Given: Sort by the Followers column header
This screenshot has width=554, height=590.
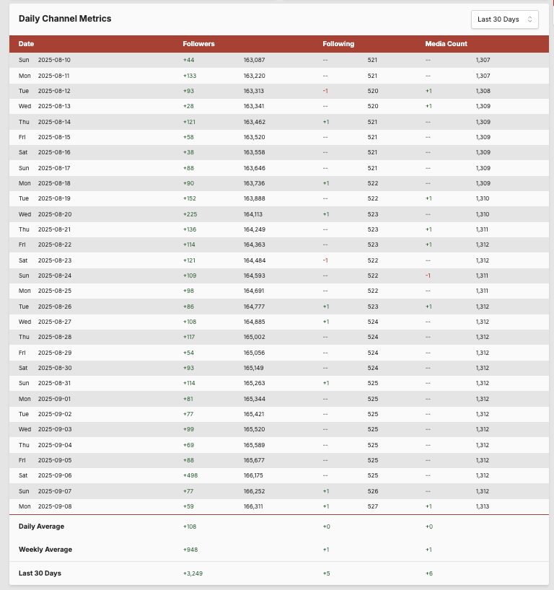Looking at the screenshot, I should point(198,44).
